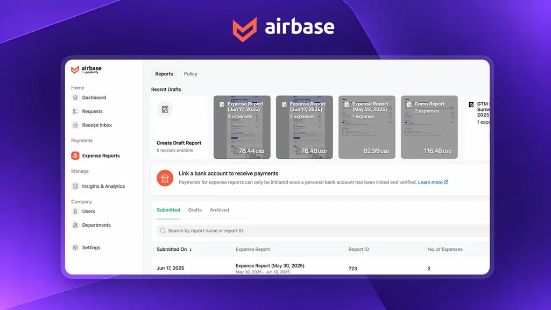Click the Departments icon
551x310 pixels.
point(75,225)
